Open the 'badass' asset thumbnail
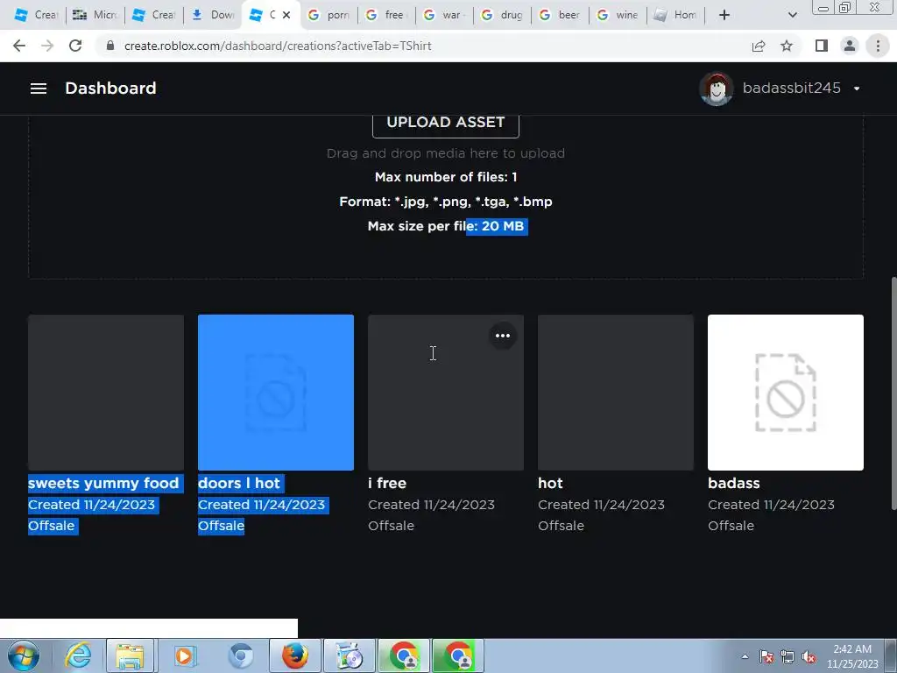Image resolution: width=897 pixels, height=673 pixels. pos(786,393)
